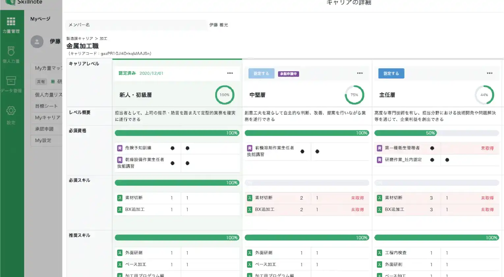504x277 pixels.
Task: Click the 共有 tag button
Action: 41,81
